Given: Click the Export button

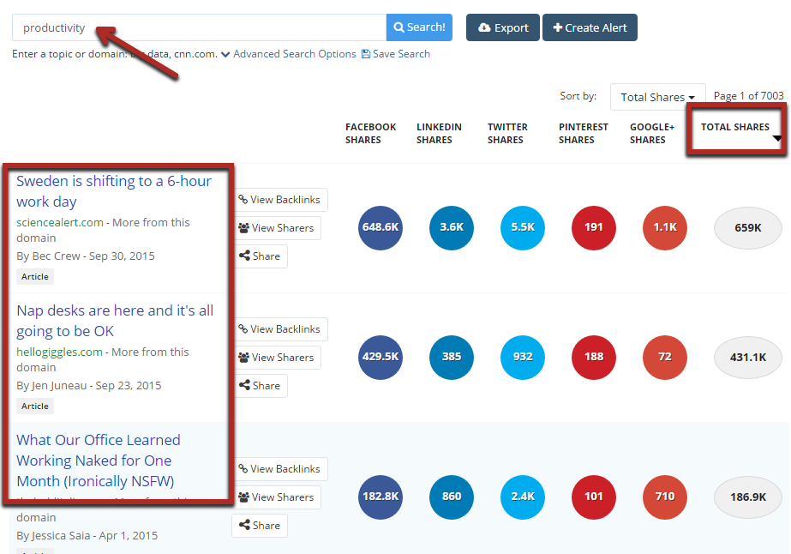Looking at the screenshot, I should (503, 27).
